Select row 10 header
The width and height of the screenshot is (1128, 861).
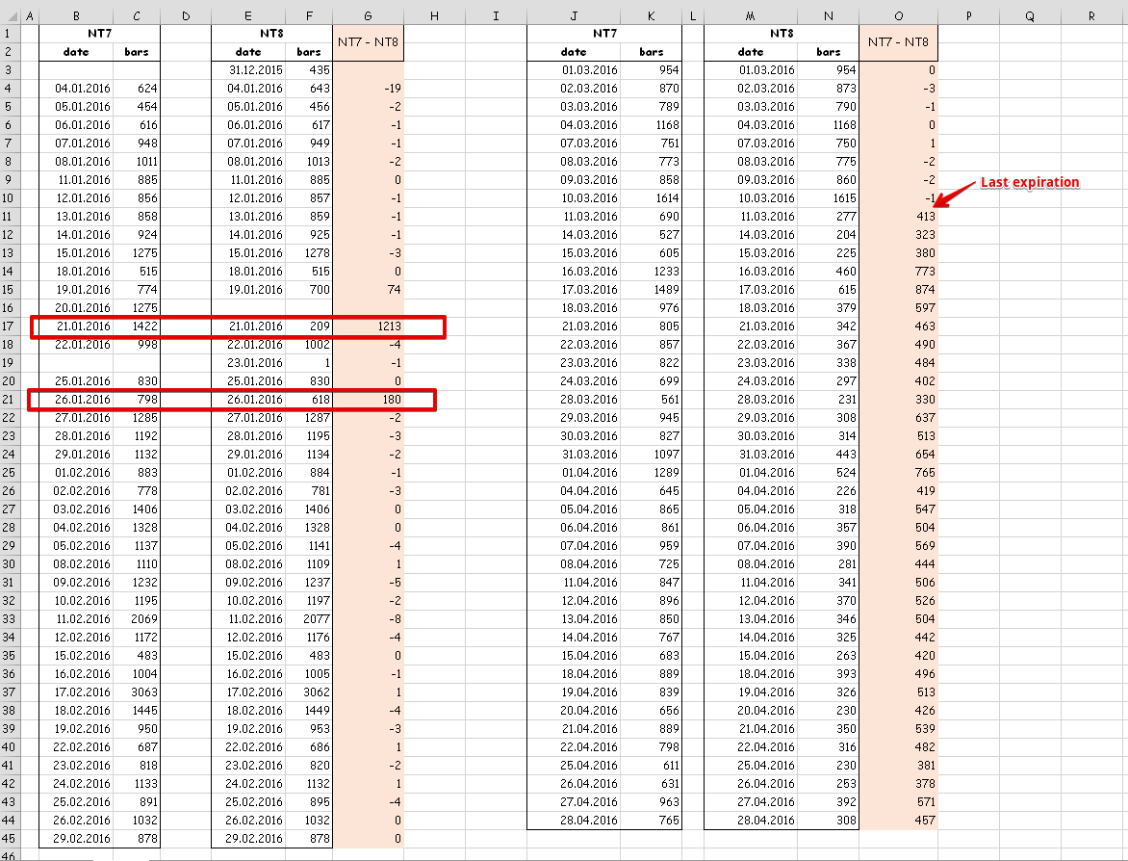tap(8, 198)
